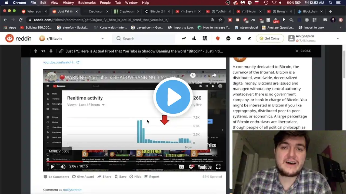Open the Original Content icon in Reddit header

[x=205, y=39]
